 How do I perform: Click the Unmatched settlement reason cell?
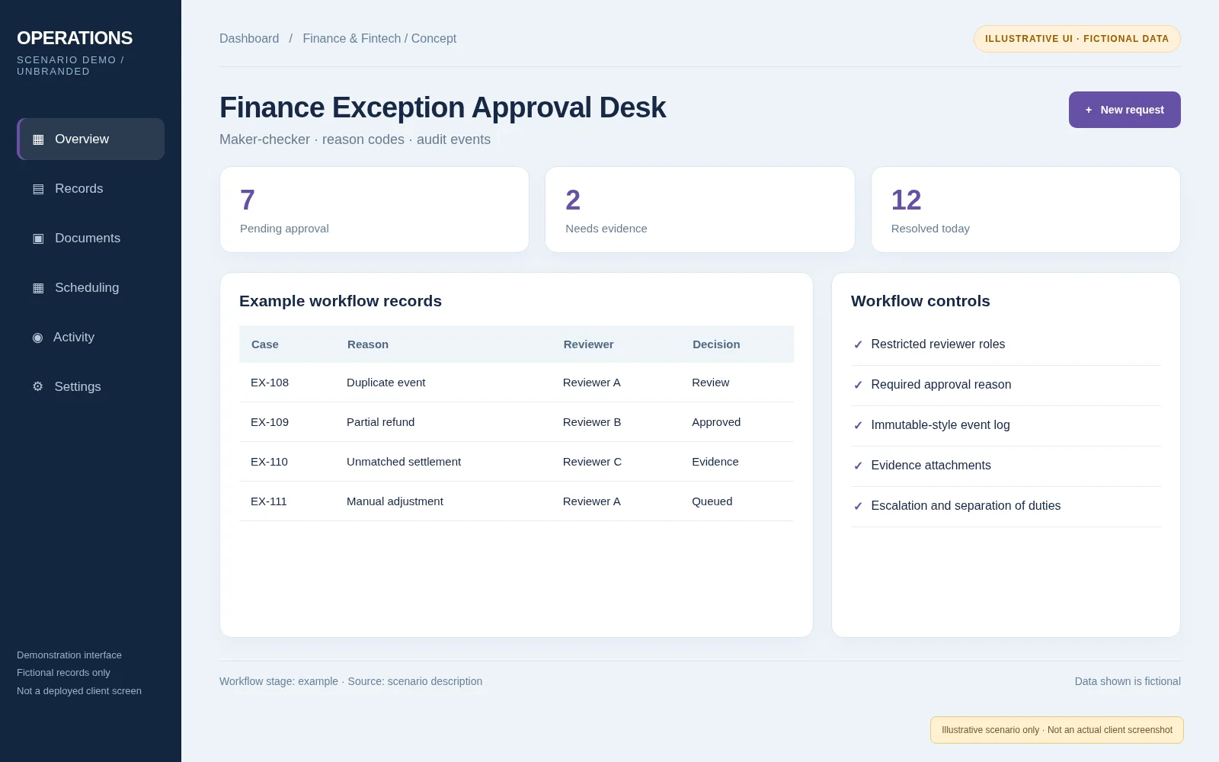coord(404,462)
